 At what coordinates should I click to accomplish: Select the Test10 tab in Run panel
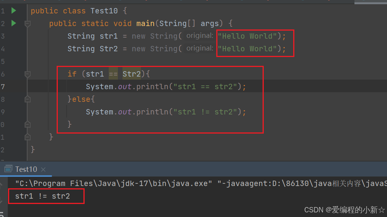(26, 170)
